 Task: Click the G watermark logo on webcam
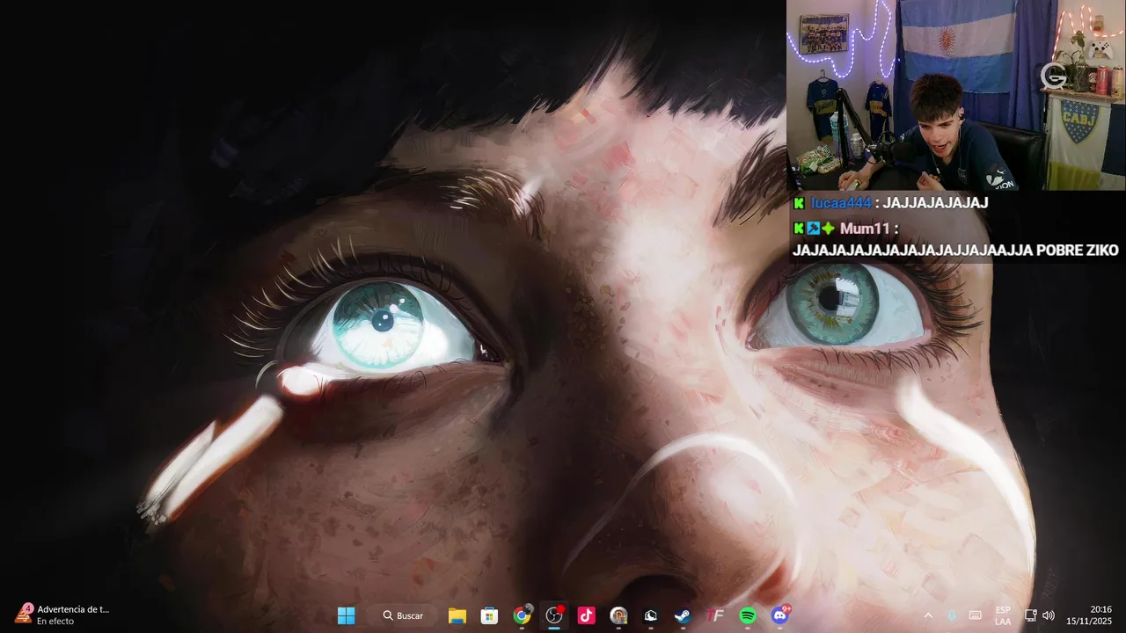click(1053, 76)
